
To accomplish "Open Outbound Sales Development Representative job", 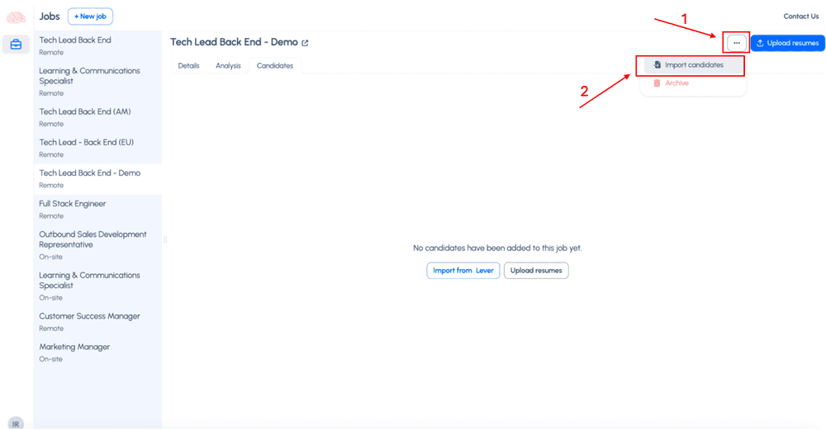I will [98, 245].
